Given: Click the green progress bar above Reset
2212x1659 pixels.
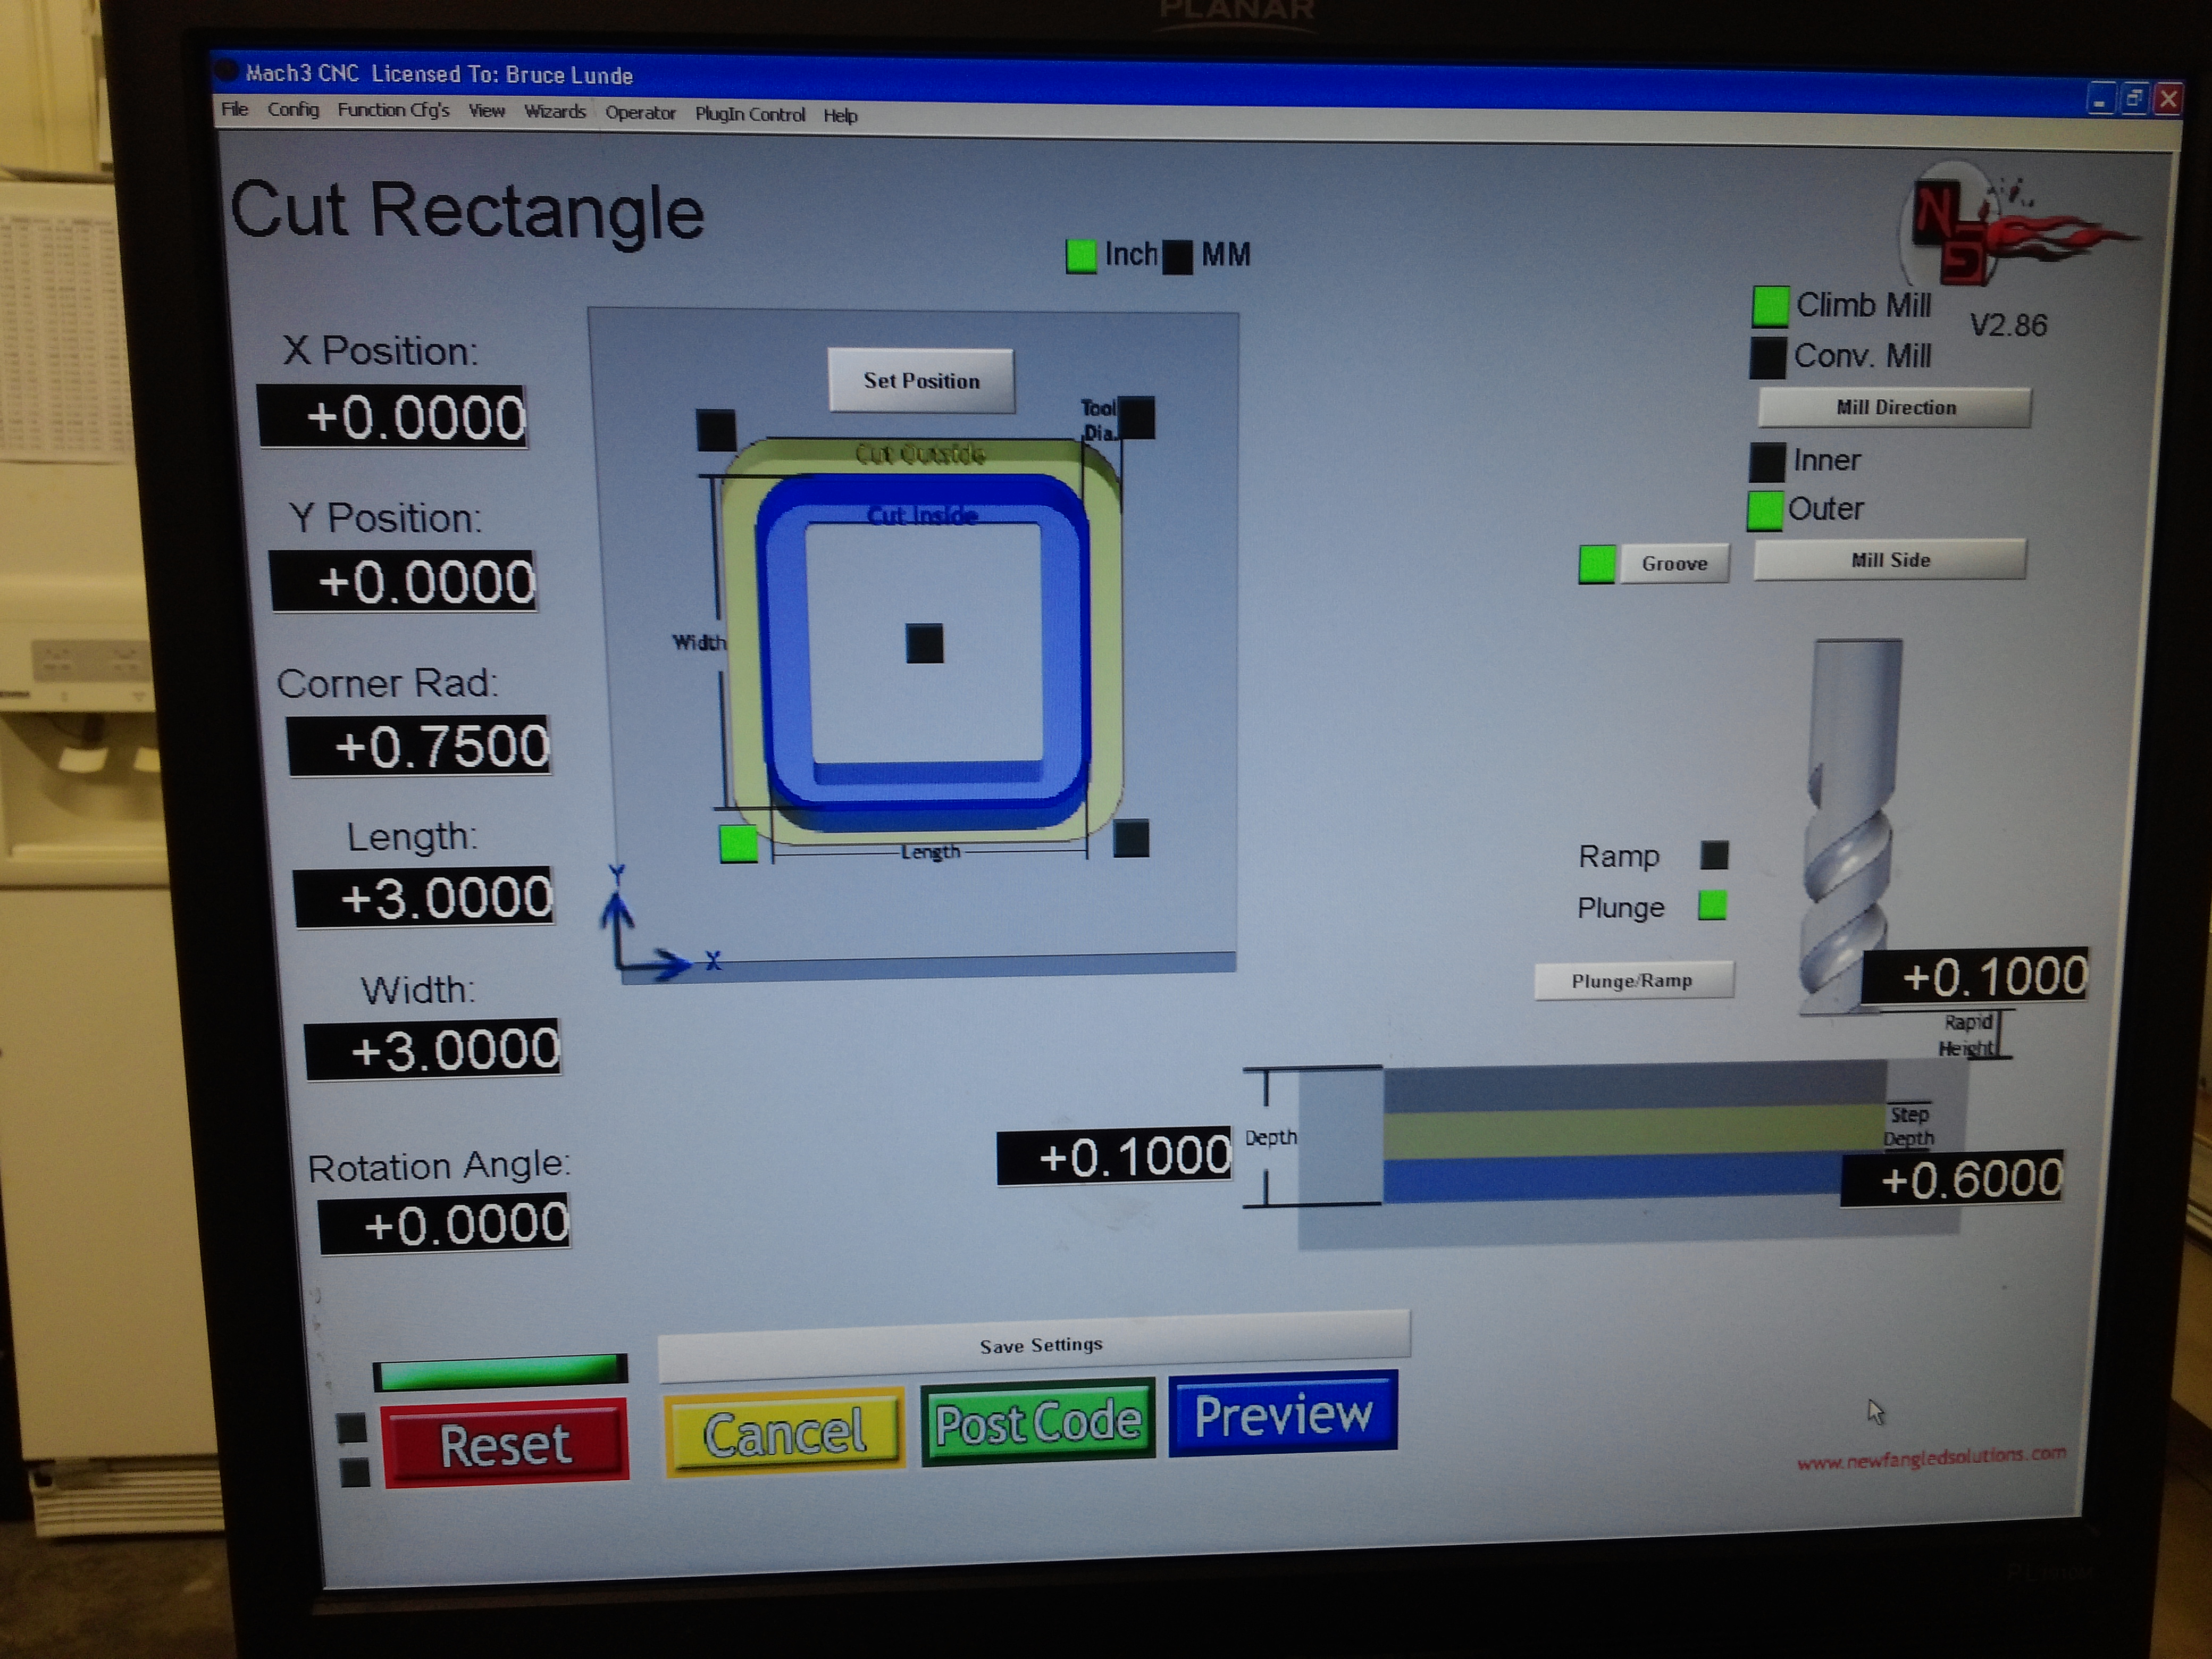Looking at the screenshot, I should point(500,1371).
